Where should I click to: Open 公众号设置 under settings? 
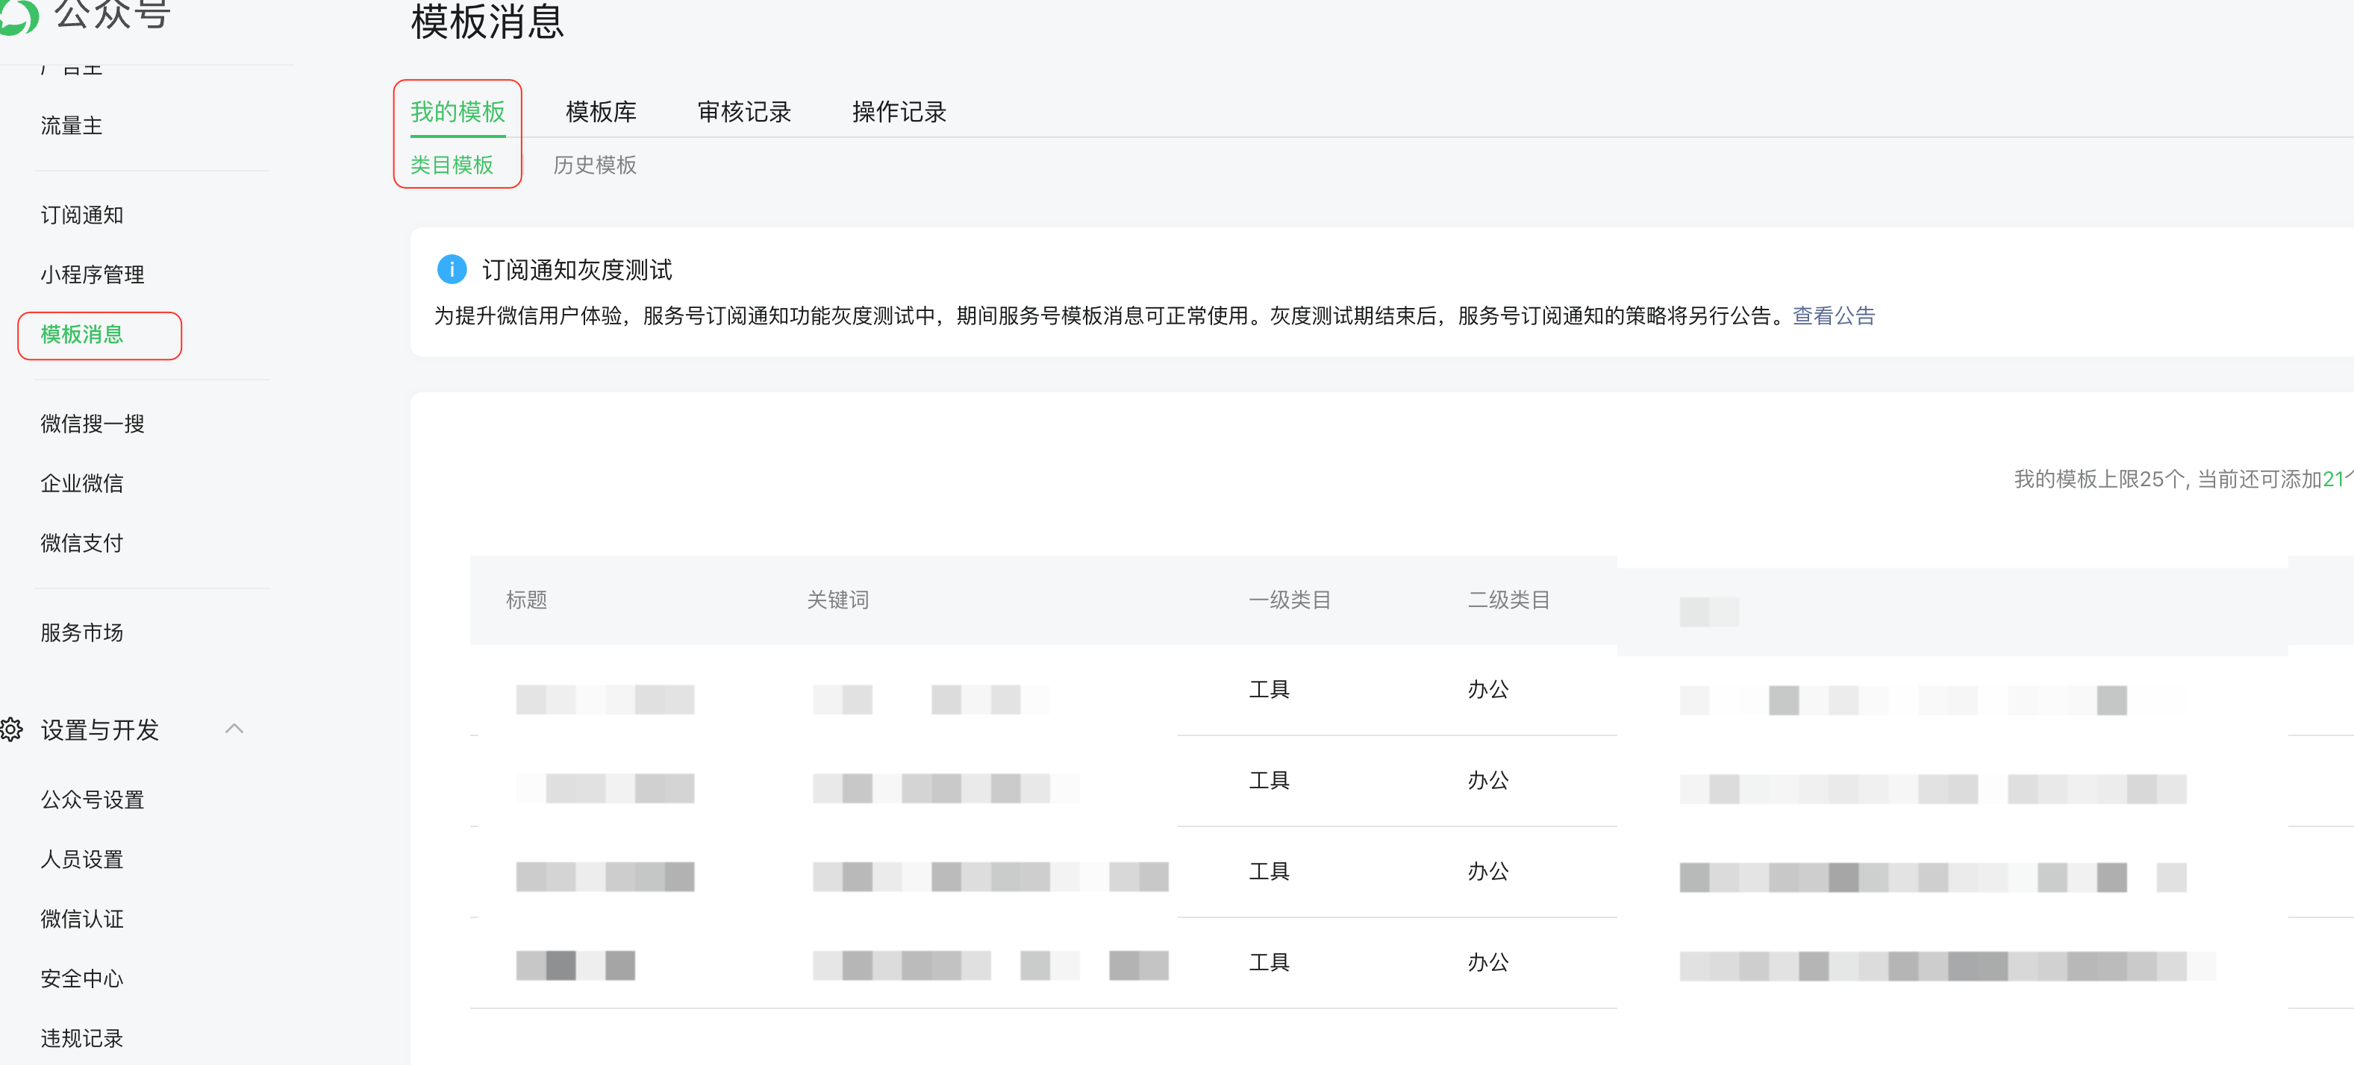click(x=93, y=799)
